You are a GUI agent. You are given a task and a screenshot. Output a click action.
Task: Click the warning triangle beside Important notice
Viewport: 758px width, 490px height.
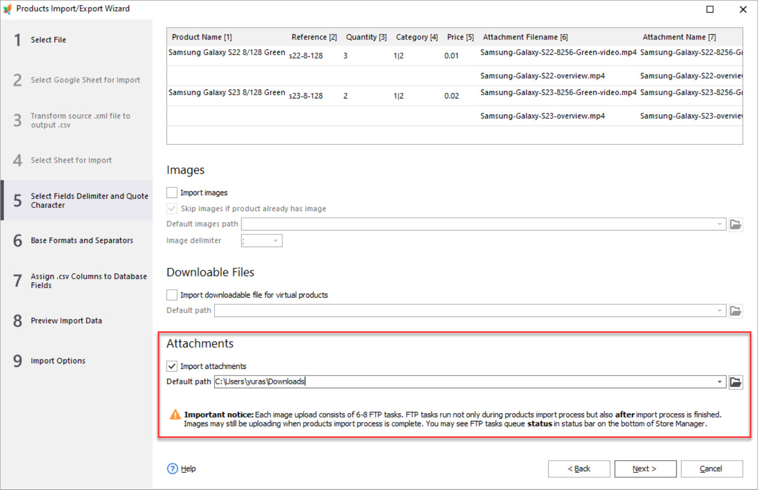tap(175, 414)
